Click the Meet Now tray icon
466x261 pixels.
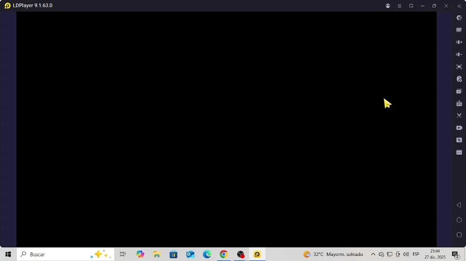point(398,254)
